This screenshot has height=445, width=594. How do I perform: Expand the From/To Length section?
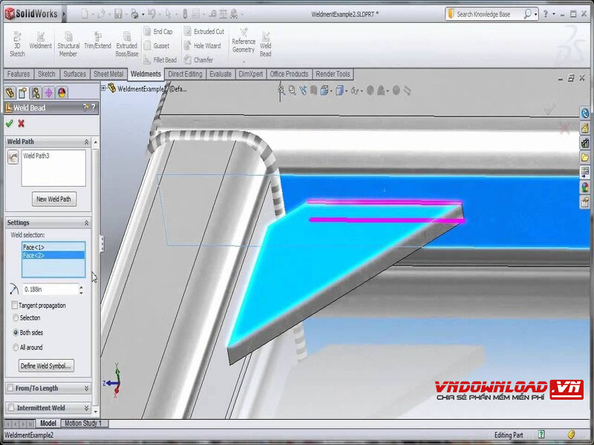pyautogui.click(x=86, y=388)
